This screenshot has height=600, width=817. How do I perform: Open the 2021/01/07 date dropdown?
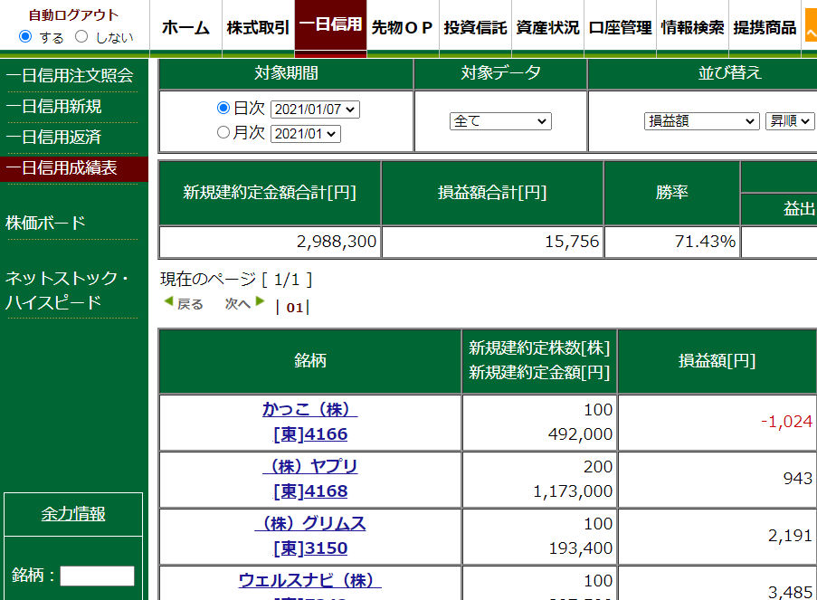tap(315, 110)
